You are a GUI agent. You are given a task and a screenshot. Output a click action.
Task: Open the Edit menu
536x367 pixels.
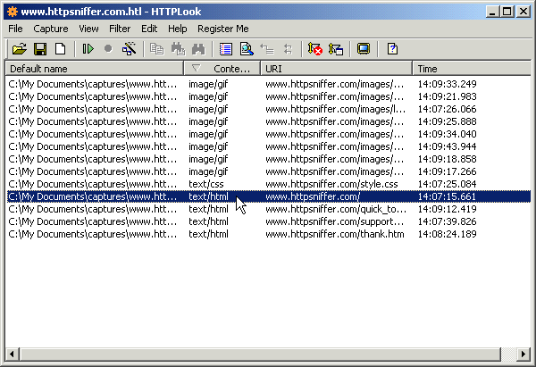click(149, 29)
